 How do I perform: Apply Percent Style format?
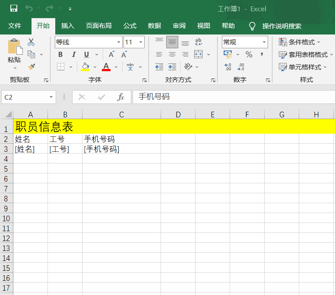pyautogui.click(x=249, y=54)
